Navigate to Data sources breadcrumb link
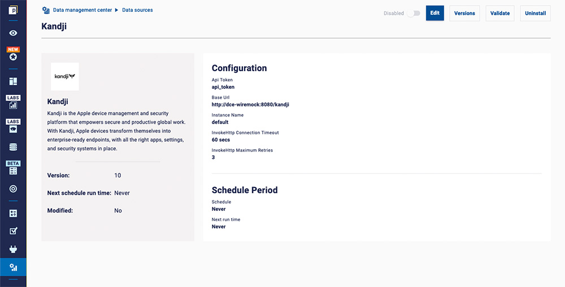Image resolution: width=565 pixels, height=287 pixels. [137, 10]
